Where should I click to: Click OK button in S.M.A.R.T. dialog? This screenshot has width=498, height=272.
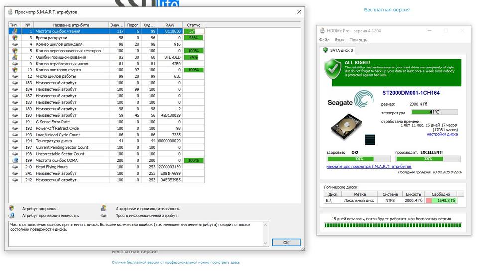tap(286, 243)
